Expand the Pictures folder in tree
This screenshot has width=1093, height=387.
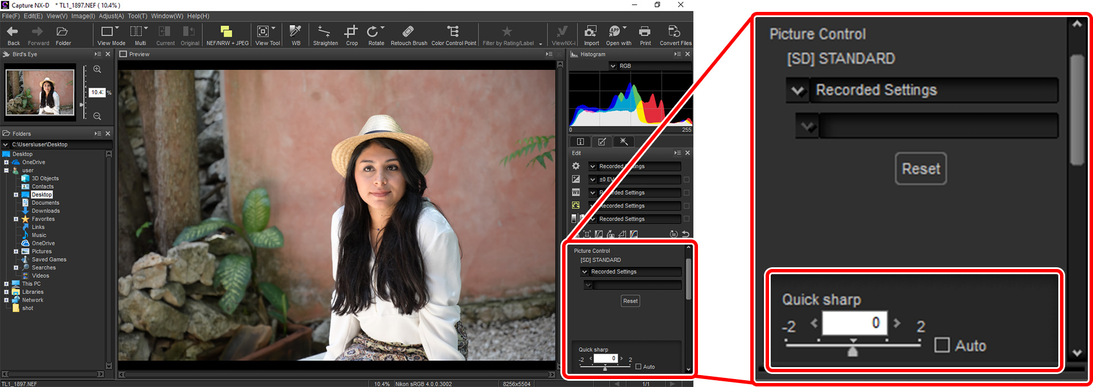[16, 251]
